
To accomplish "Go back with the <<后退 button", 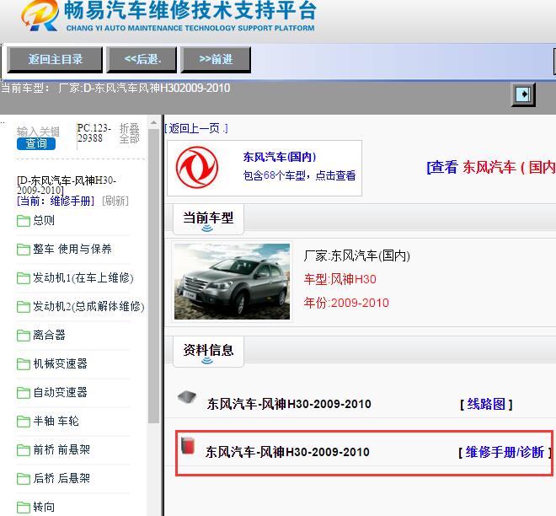I will (143, 59).
